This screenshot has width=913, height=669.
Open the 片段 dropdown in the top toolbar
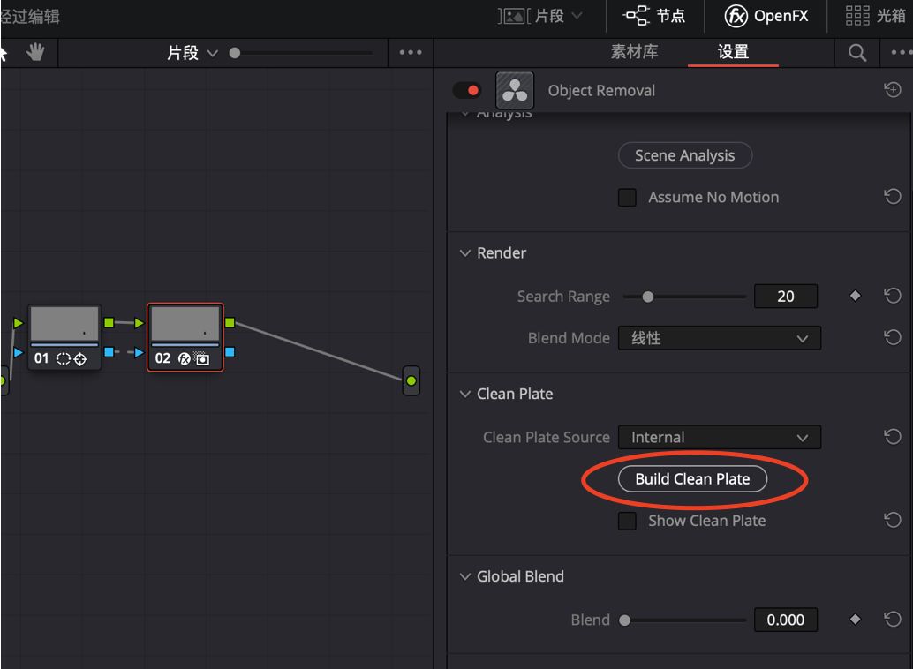tap(540, 16)
